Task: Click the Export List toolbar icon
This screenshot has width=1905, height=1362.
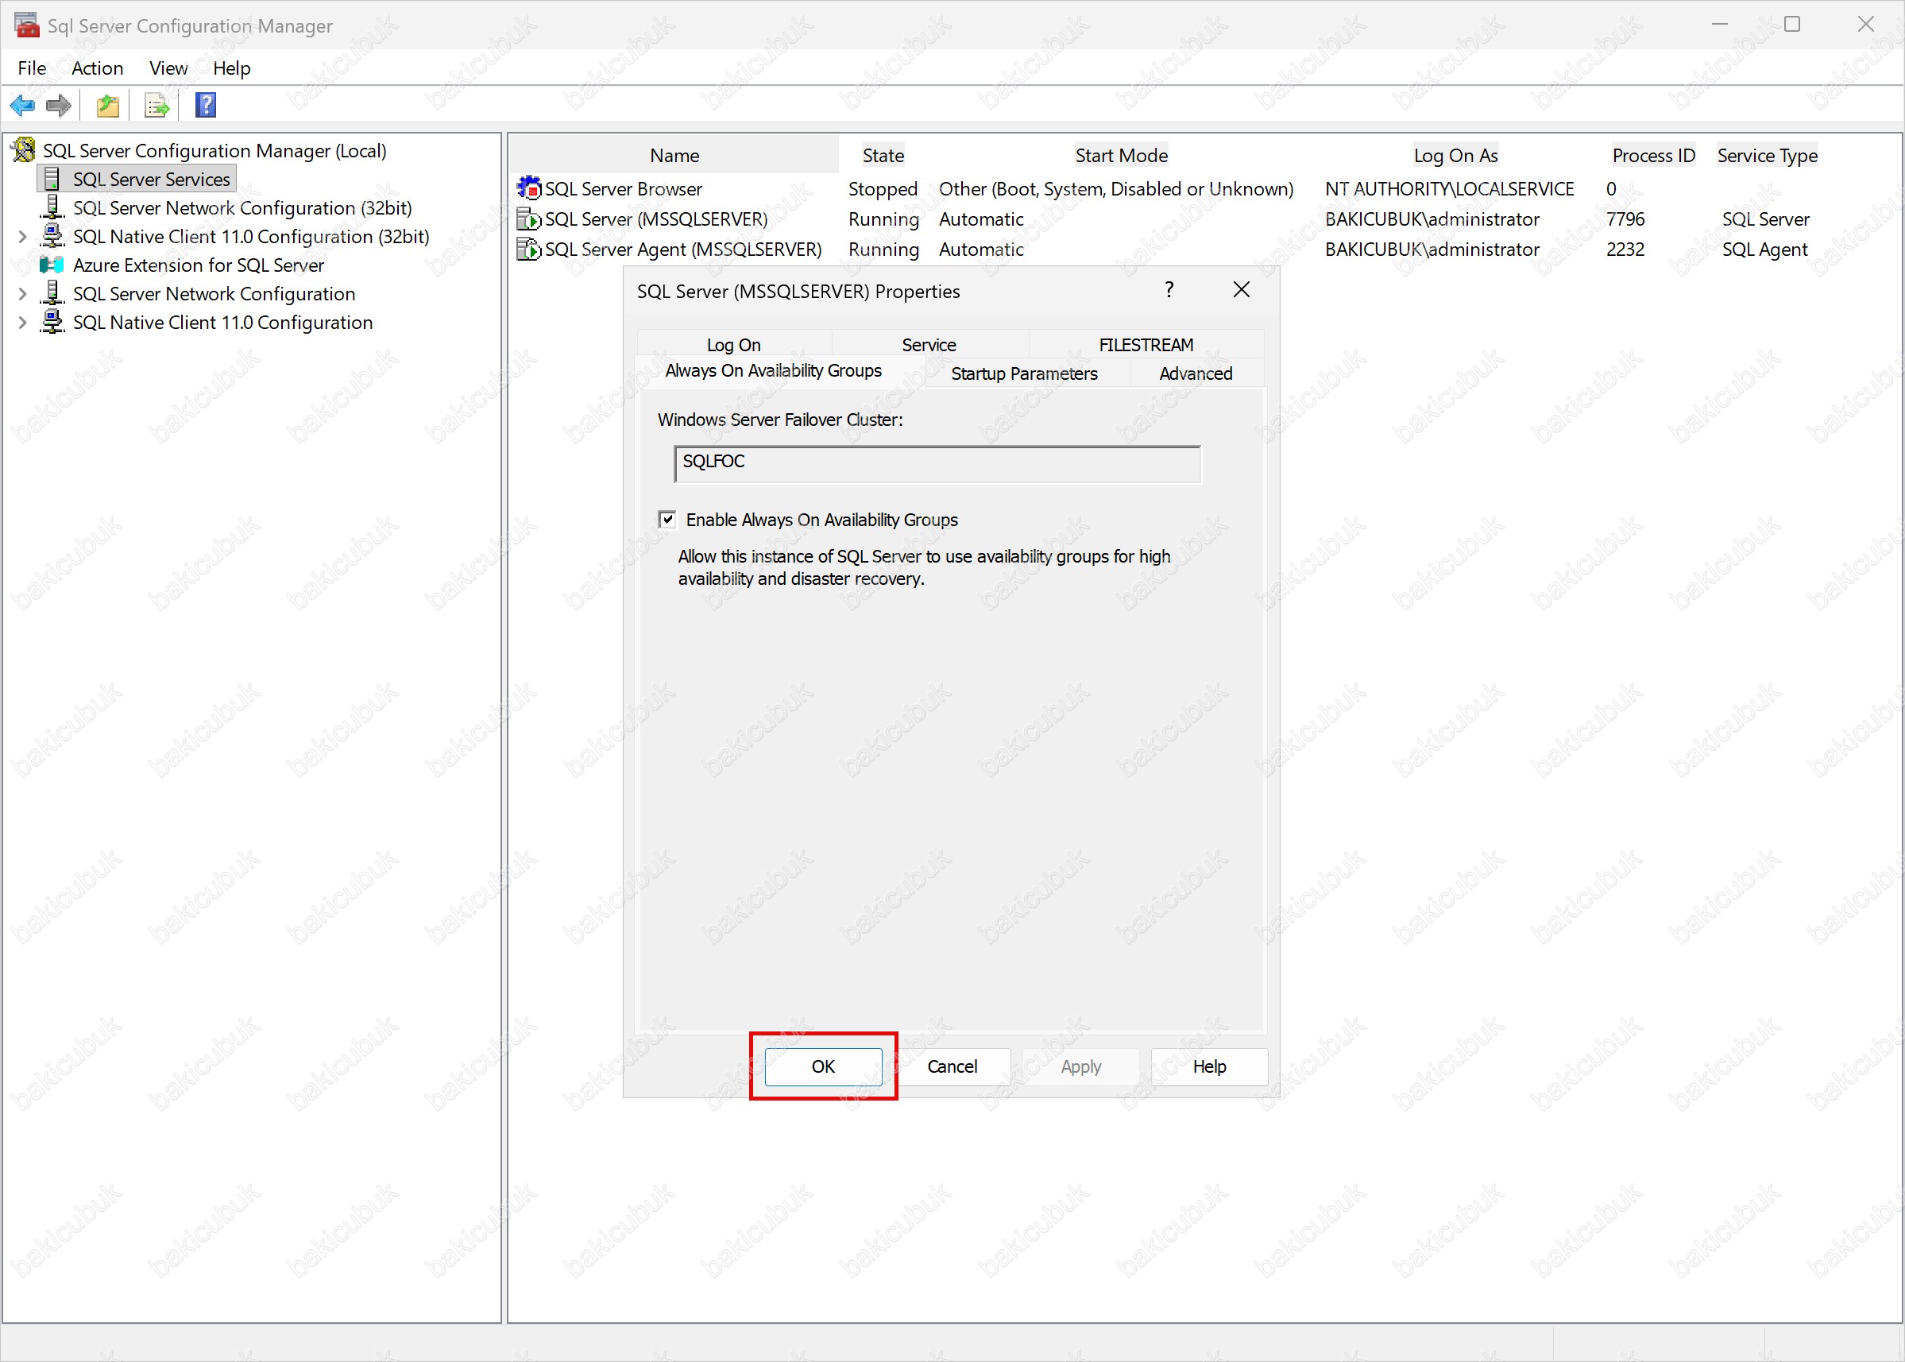Action: 156,106
